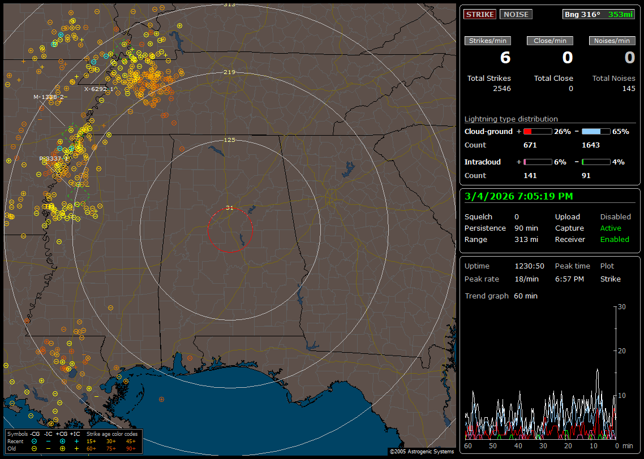Screen dimensions: 644x459
Task: Click the red positive cloud-ground percentage bar
Action: (x=537, y=131)
